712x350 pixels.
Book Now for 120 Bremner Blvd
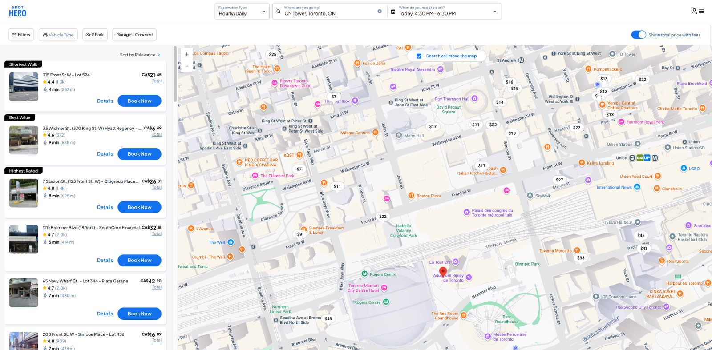click(x=139, y=260)
